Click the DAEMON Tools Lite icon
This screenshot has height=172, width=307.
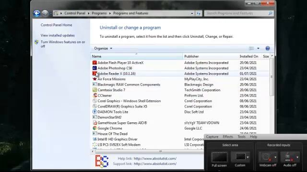coord(94,112)
